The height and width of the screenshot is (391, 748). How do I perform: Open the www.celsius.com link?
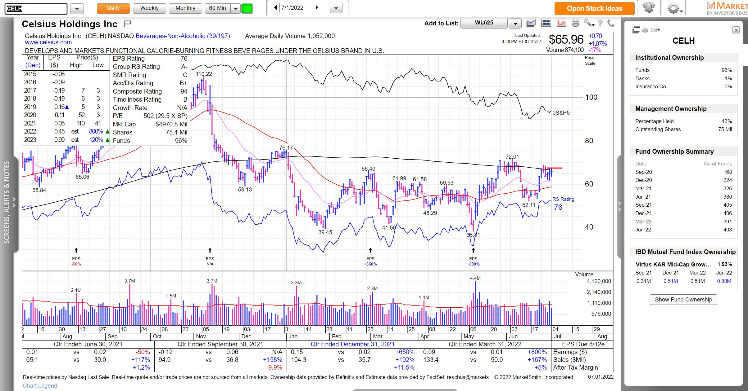coord(48,42)
